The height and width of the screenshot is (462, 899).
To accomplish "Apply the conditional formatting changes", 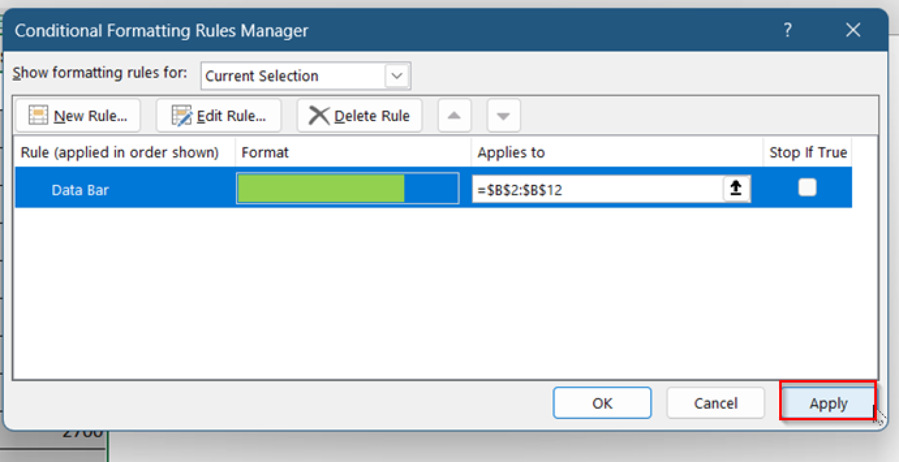I will point(828,403).
